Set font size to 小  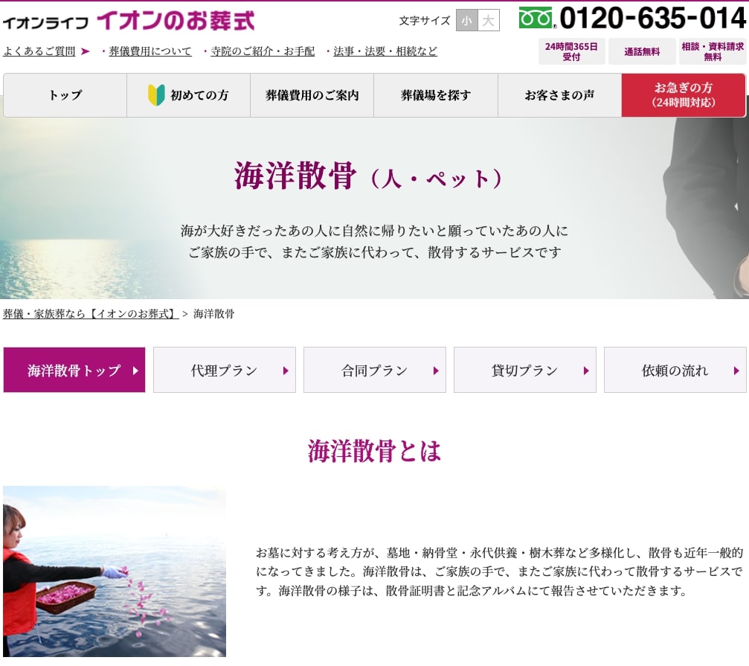(x=466, y=21)
